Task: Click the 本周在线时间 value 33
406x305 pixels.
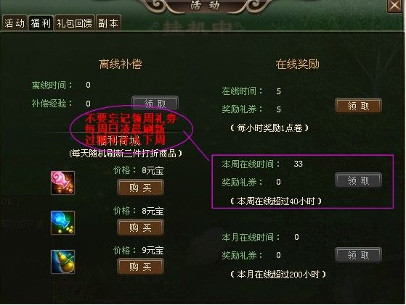Action: [299, 164]
